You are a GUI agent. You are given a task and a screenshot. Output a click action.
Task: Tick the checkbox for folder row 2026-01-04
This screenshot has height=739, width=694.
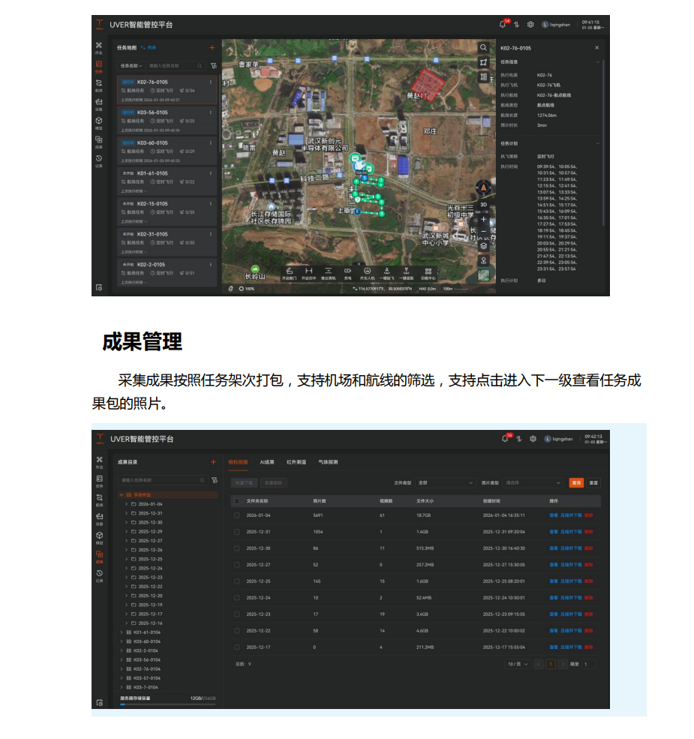(237, 515)
